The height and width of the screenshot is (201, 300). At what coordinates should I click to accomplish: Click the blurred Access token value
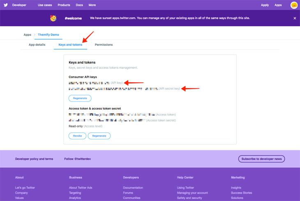112,115
